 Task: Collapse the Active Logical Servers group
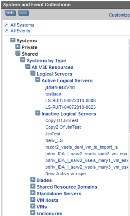point(38,80)
